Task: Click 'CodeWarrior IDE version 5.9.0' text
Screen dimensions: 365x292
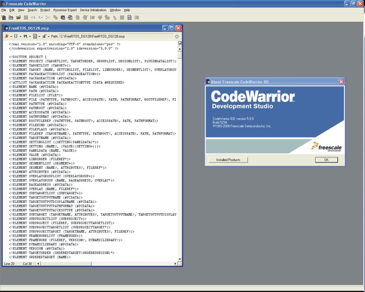Action: [233, 119]
